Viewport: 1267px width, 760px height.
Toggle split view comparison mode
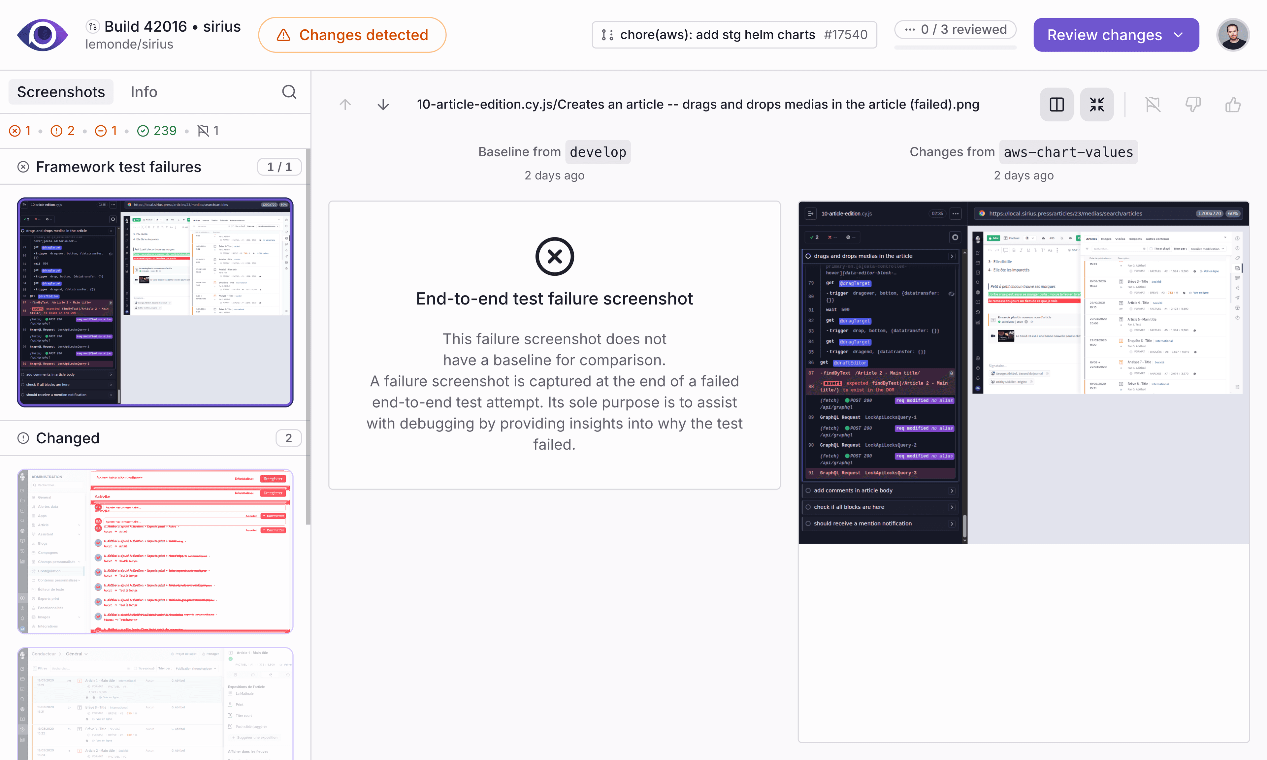(1056, 104)
